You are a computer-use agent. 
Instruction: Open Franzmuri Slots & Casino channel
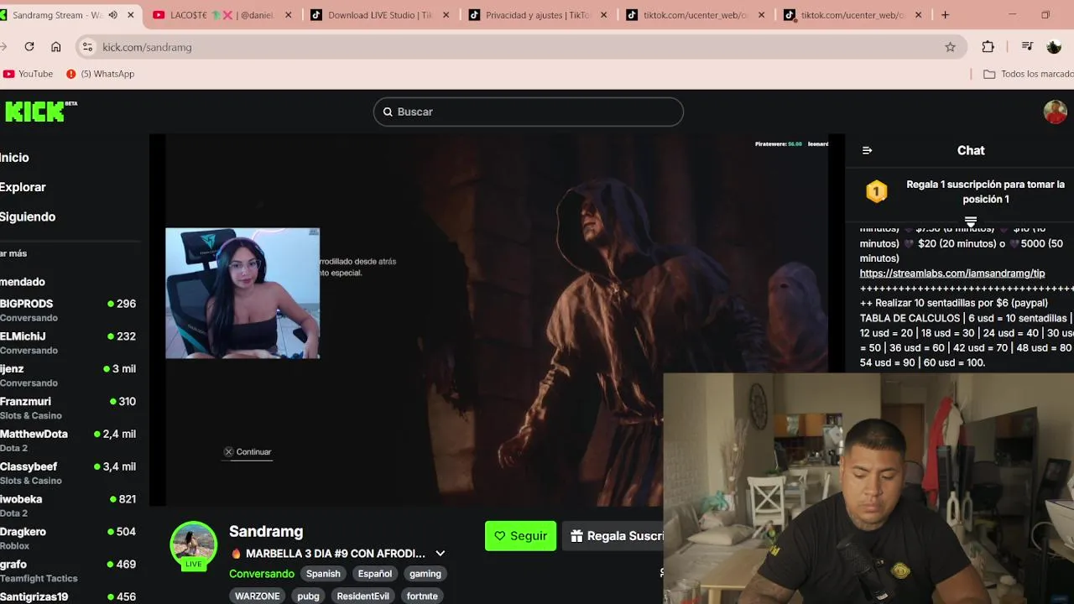[x=68, y=408]
